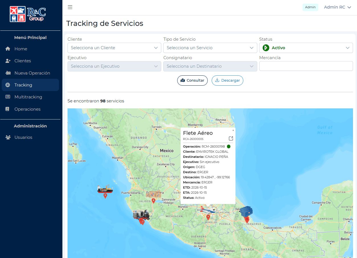The height and width of the screenshot is (258, 357).
Task: Click the Descargar button
Action: [227, 81]
